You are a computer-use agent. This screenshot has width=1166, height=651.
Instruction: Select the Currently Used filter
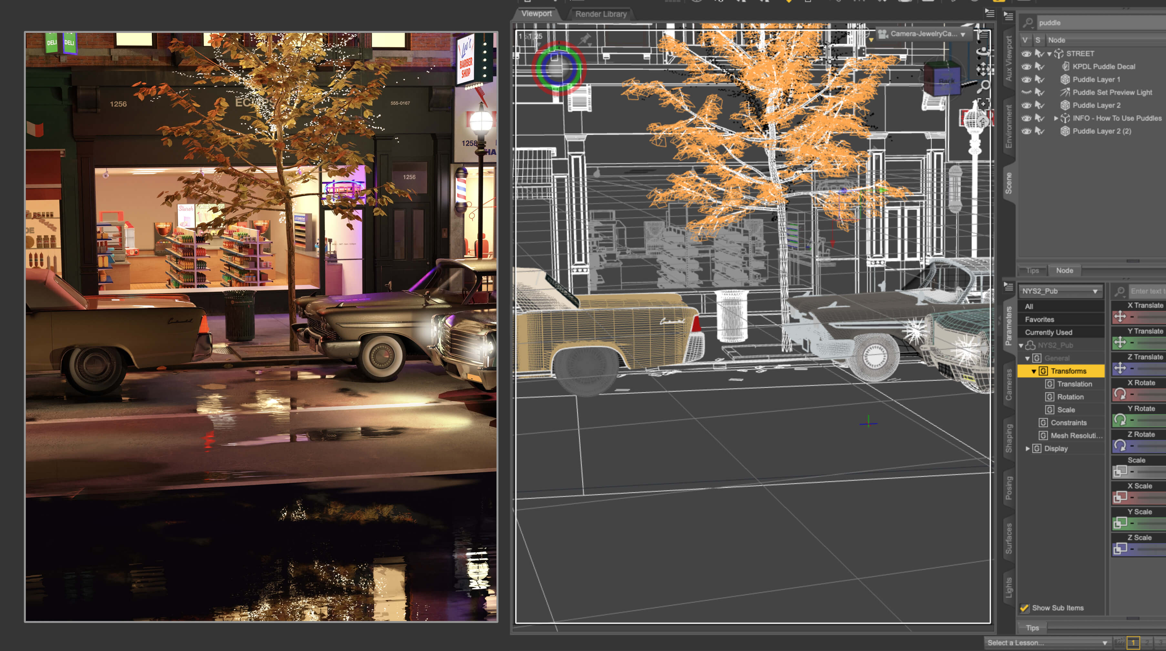[1060, 332]
